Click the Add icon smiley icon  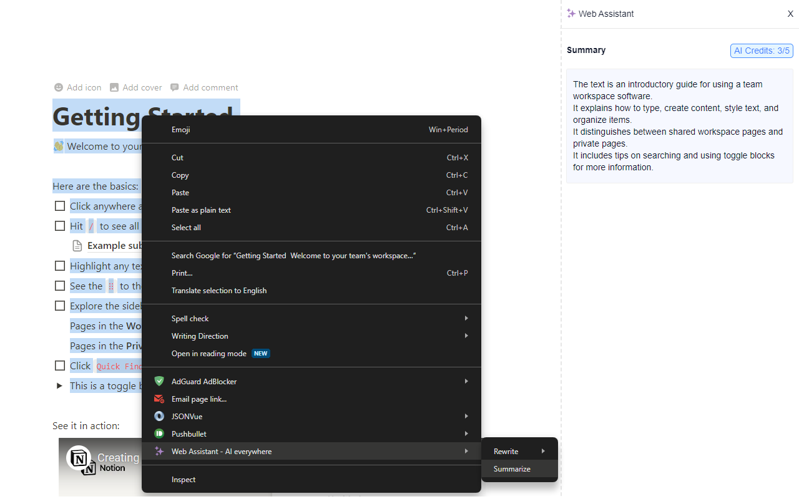click(59, 87)
